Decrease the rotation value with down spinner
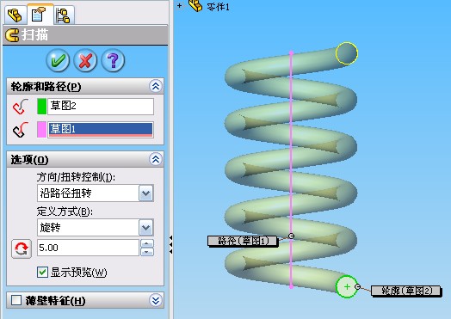The image size is (451, 319). (147, 252)
